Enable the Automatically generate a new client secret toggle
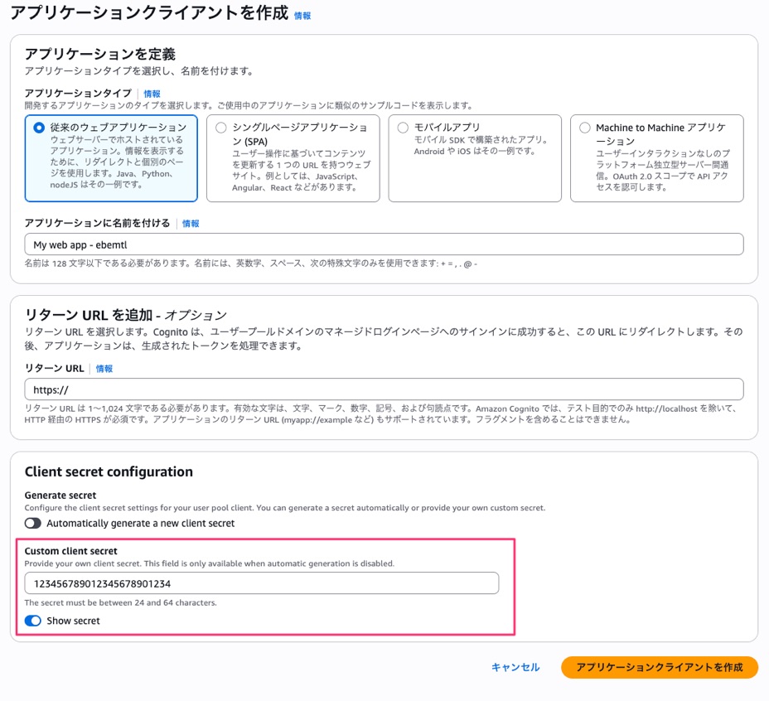The image size is (769, 701). click(31, 523)
